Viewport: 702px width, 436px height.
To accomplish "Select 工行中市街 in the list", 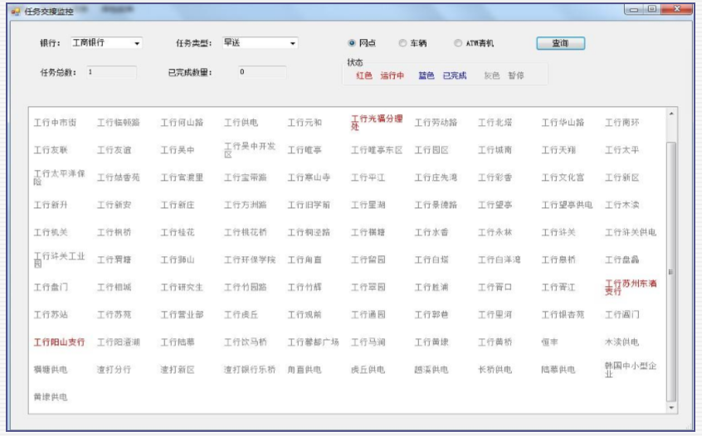I will pos(55,123).
